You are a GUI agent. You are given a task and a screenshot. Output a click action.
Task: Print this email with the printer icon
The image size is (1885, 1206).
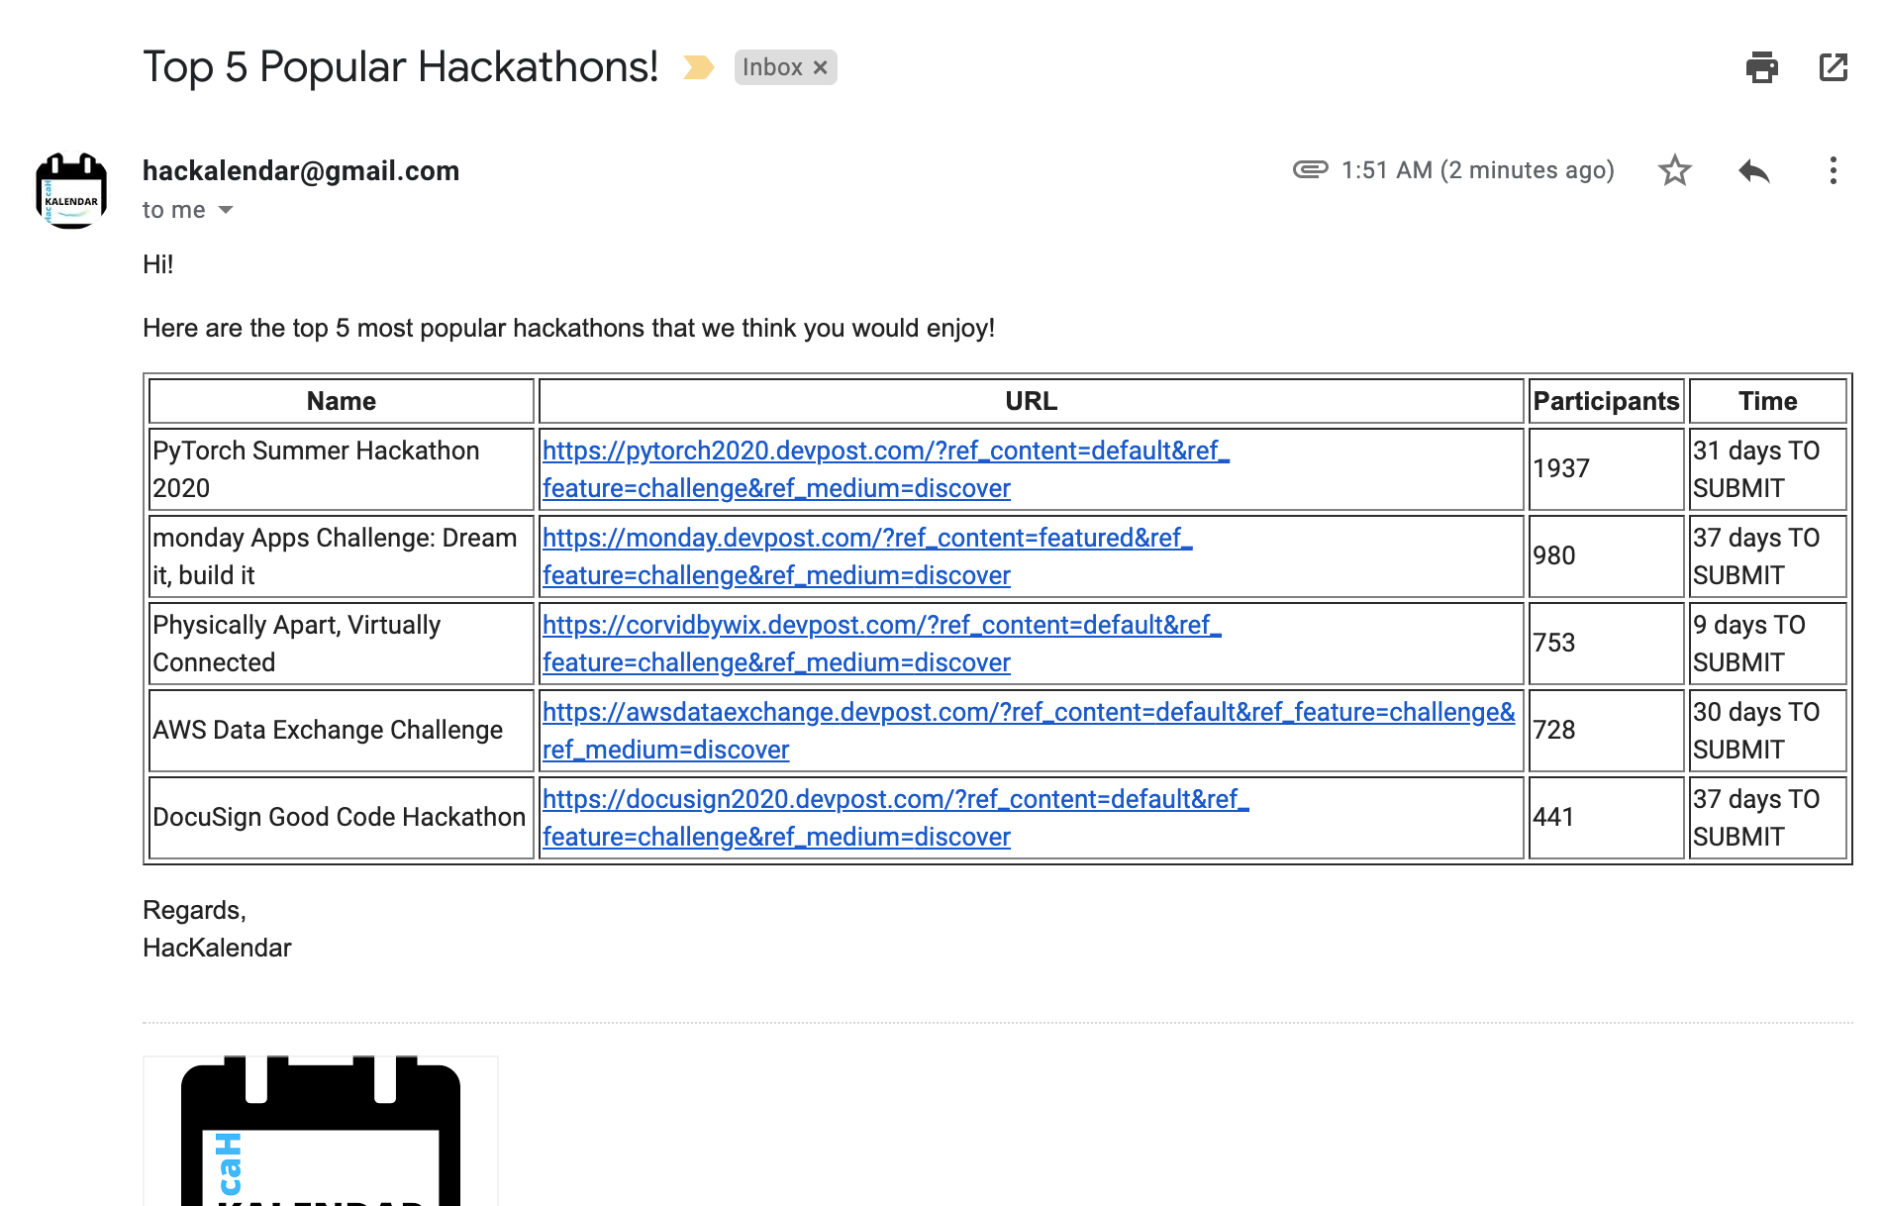[x=1761, y=67]
